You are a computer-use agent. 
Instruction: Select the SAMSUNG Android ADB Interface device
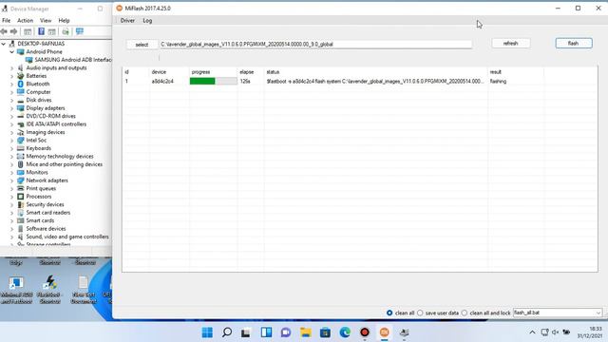click(73, 60)
